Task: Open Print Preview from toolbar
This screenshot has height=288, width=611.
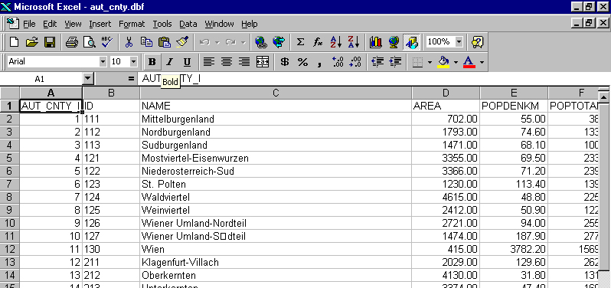Action: (x=90, y=41)
